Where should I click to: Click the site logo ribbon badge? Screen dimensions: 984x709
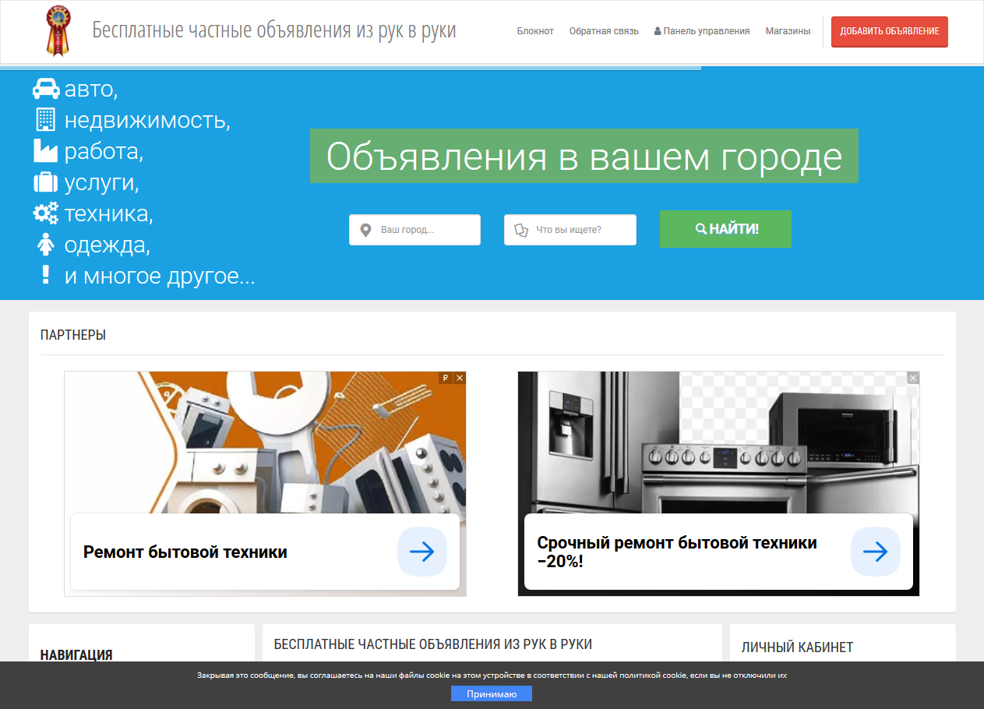point(59,31)
